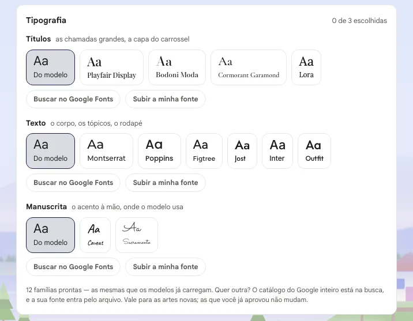Choose the Lora font card

point(306,67)
